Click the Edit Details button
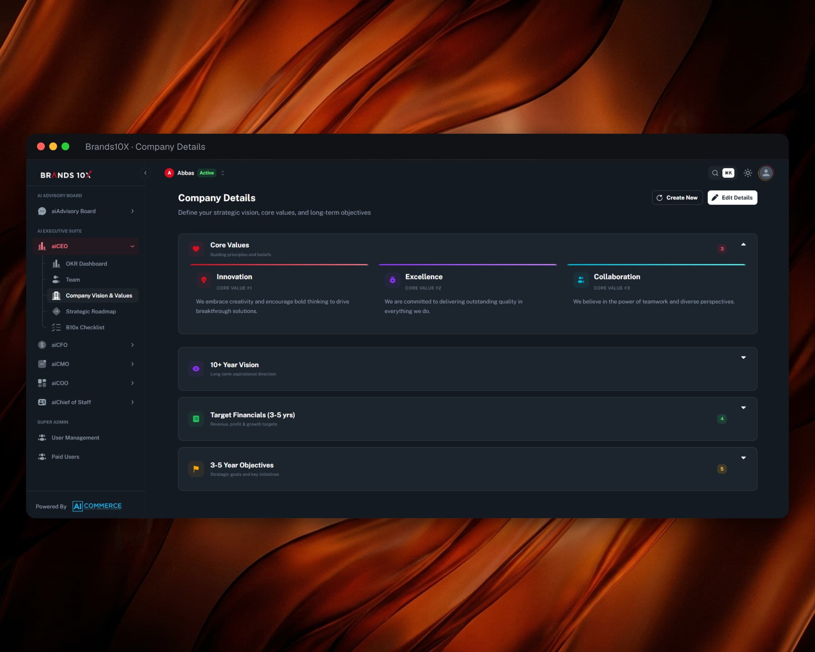The height and width of the screenshot is (652, 815). click(732, 198)
